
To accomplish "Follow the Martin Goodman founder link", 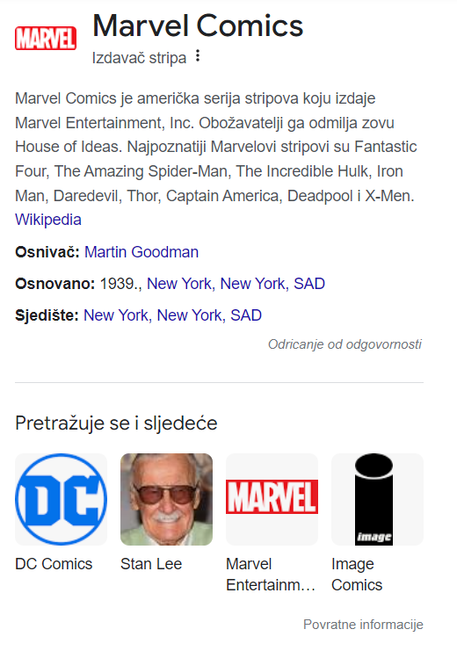I will [x=141, y=252].
